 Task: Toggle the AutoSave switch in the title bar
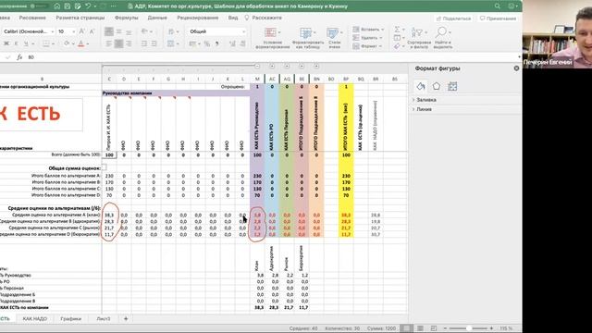tap(39, 6)
